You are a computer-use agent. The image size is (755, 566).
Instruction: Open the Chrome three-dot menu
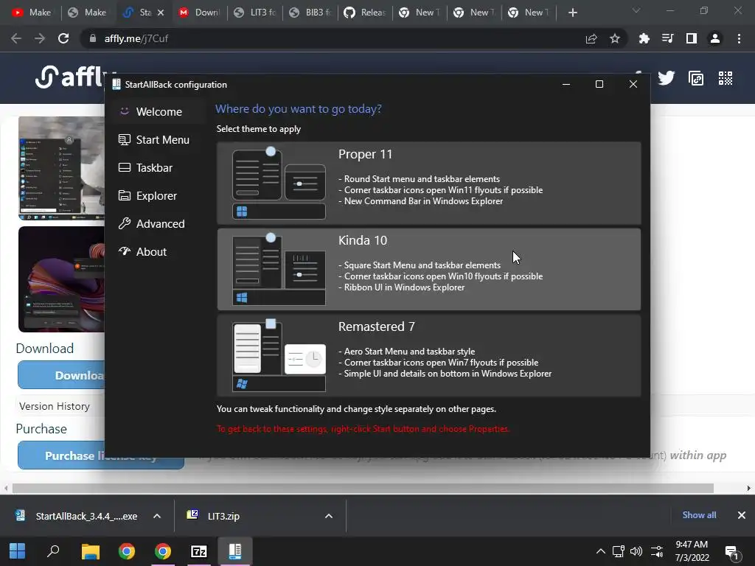coord(739,38)
